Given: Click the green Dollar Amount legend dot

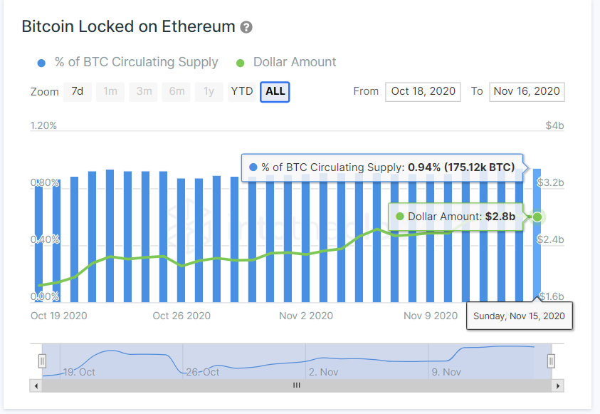Looking at the screenshot, I should click(x=241, y=63).
